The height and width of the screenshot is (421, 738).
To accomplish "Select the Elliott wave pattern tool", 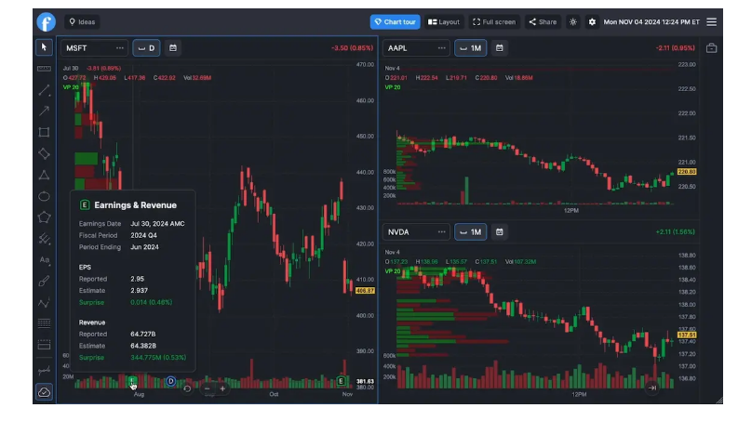I will [x=44, y=303].
